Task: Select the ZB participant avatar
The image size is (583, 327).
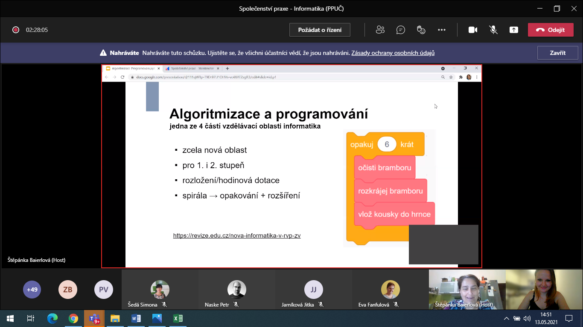Action: (67, 290)
